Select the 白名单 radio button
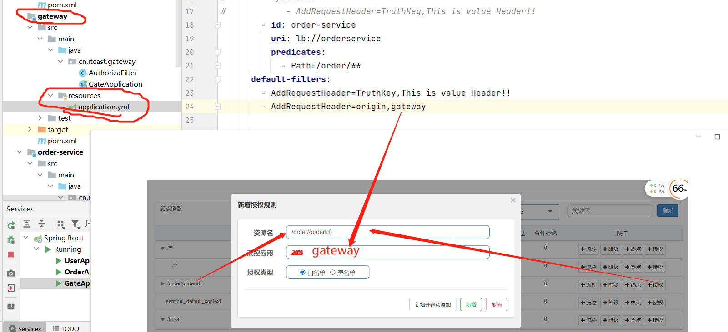The height and width of the screenshot is (332, 728). (302, 272)
